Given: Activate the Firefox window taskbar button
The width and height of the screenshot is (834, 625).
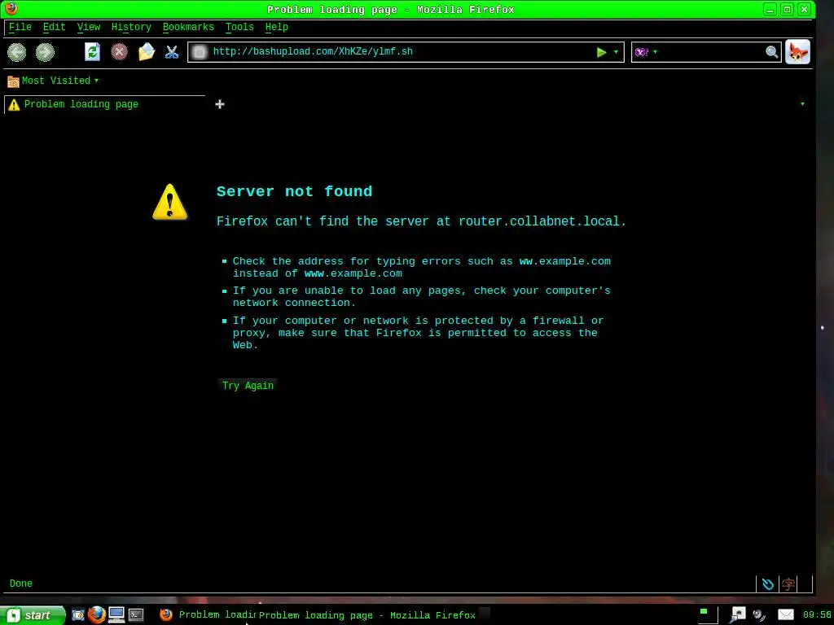Looking at the screenshot, I should 207,615.
